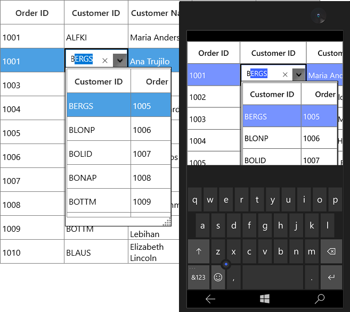Tap the Shift arrow key
The height and width of the screenshot is (312, 350).
(199, 251)
